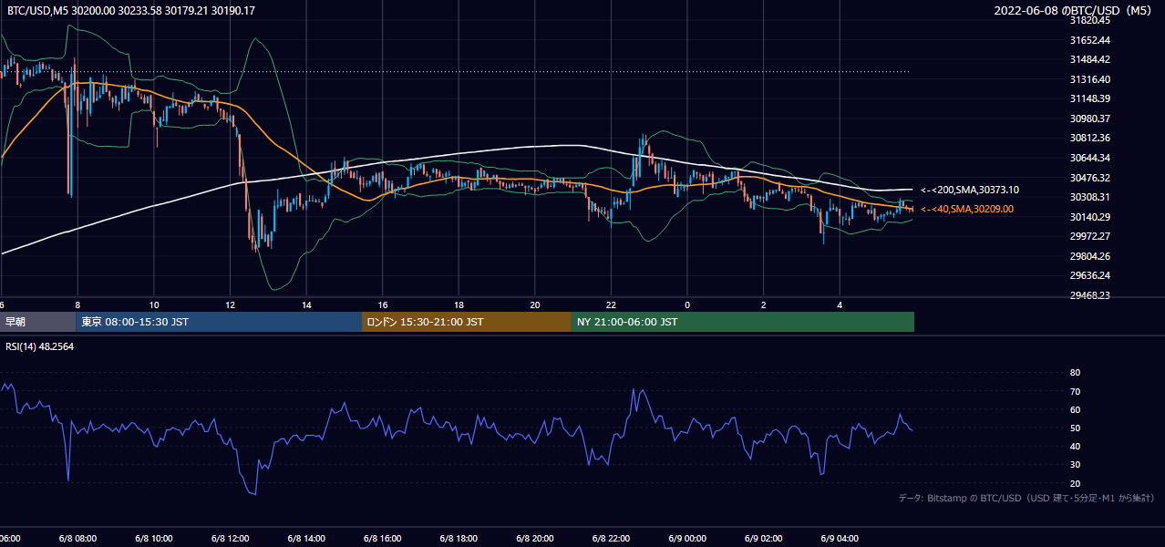Click date axis label 6/8 08:00
This screenshot has height=547, width=1165.
click(77, 539)
